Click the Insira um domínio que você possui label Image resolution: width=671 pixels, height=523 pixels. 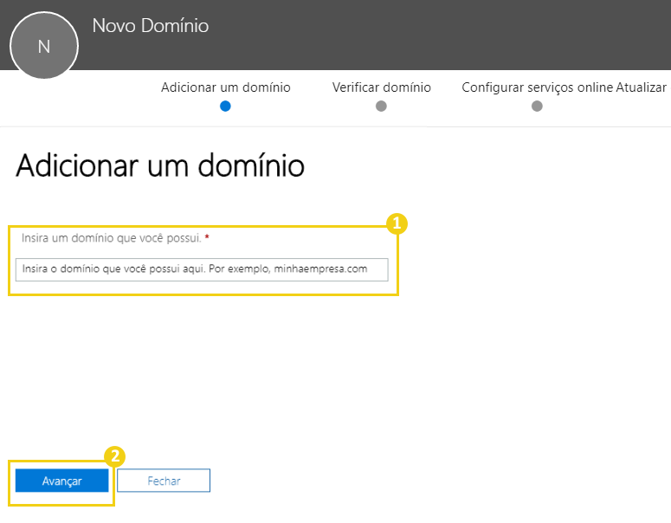111,238
